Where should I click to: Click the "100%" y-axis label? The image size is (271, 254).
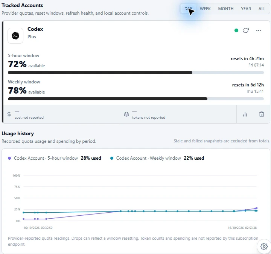coord(16,175)
